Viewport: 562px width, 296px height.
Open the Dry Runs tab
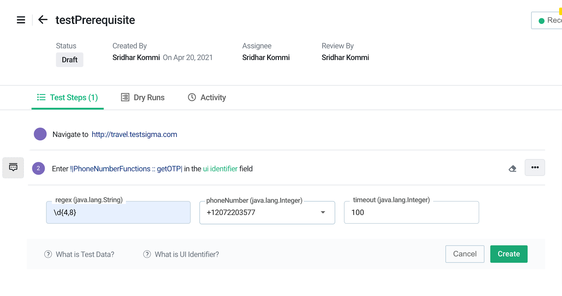(143, 98)
